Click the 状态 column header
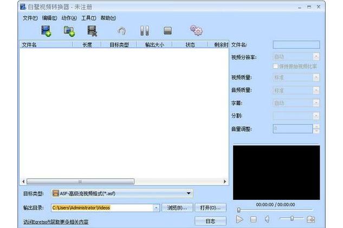 (x=190, y=45)
